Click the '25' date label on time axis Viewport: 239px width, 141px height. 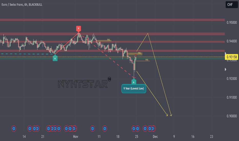(x=137, y=137)
